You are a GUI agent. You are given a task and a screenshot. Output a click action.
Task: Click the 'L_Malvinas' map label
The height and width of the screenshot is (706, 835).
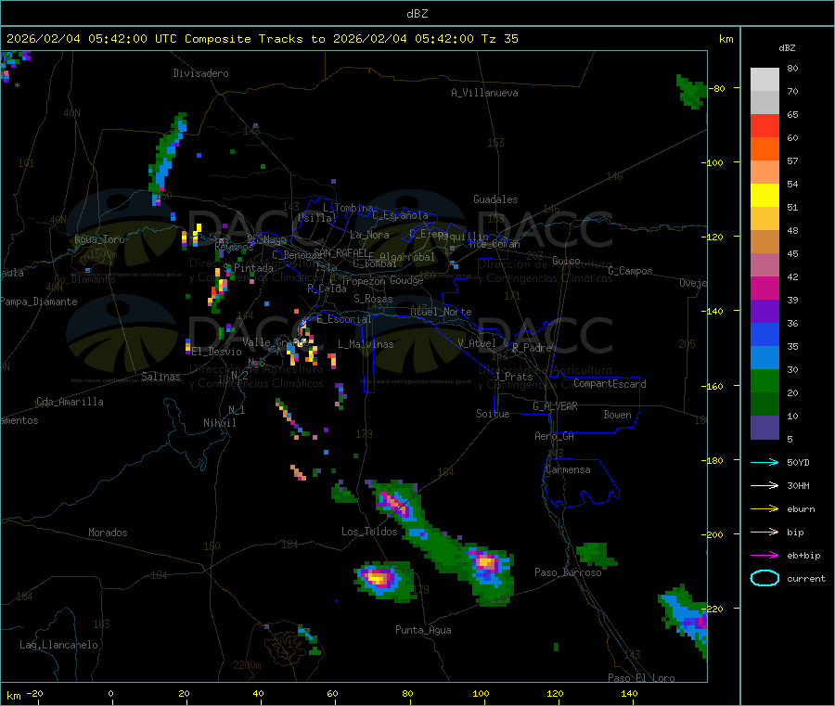[366, 344]
